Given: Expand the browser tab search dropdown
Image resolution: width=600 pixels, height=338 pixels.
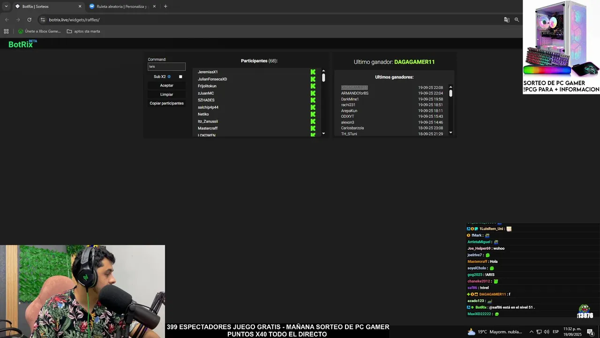Looking at the screenshot, I should [6, 7].
